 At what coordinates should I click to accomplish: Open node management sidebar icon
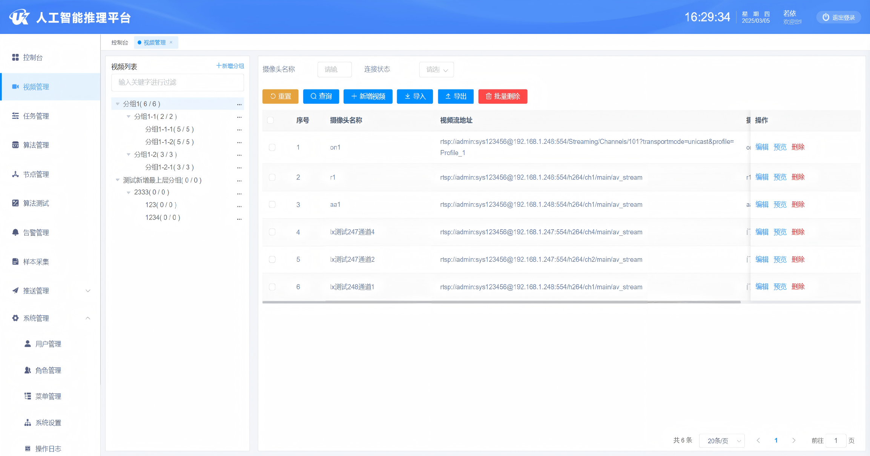coord(15,174)
